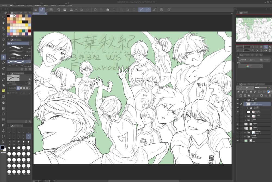Toggle Snap to Special Ruler in the command bar
This screenshot has width=272, height=182.
pyautogui.click(x=148, y=10)
